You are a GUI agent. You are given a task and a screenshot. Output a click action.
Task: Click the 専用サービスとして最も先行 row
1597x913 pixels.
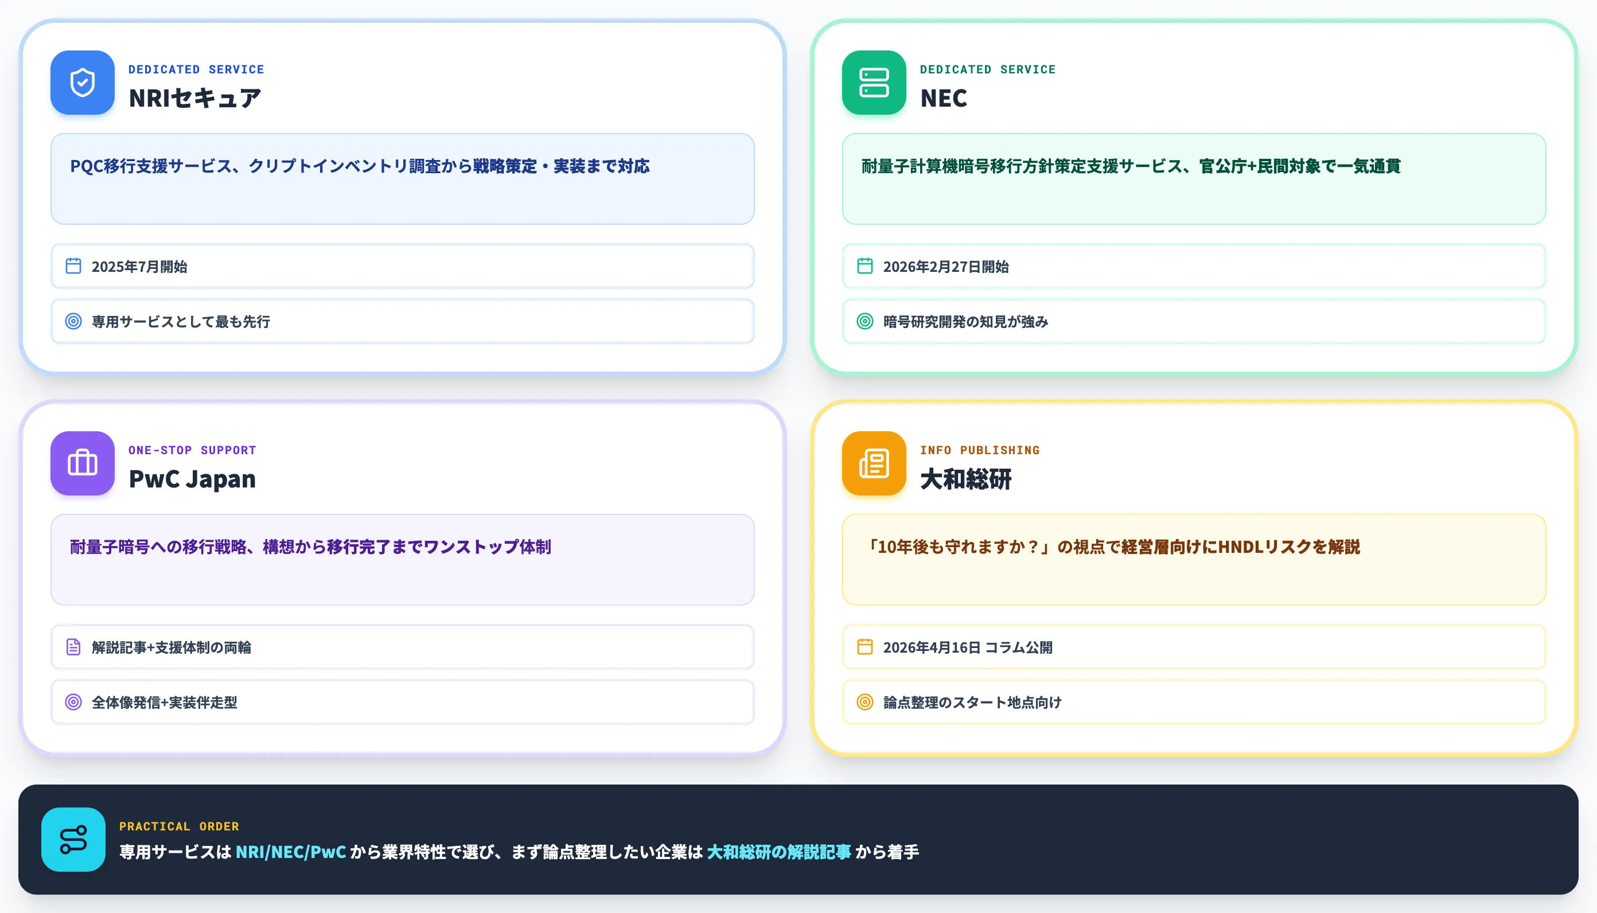[403, 321]
